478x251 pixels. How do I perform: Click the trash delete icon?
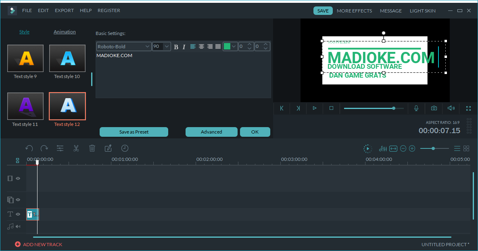(92, 148)
